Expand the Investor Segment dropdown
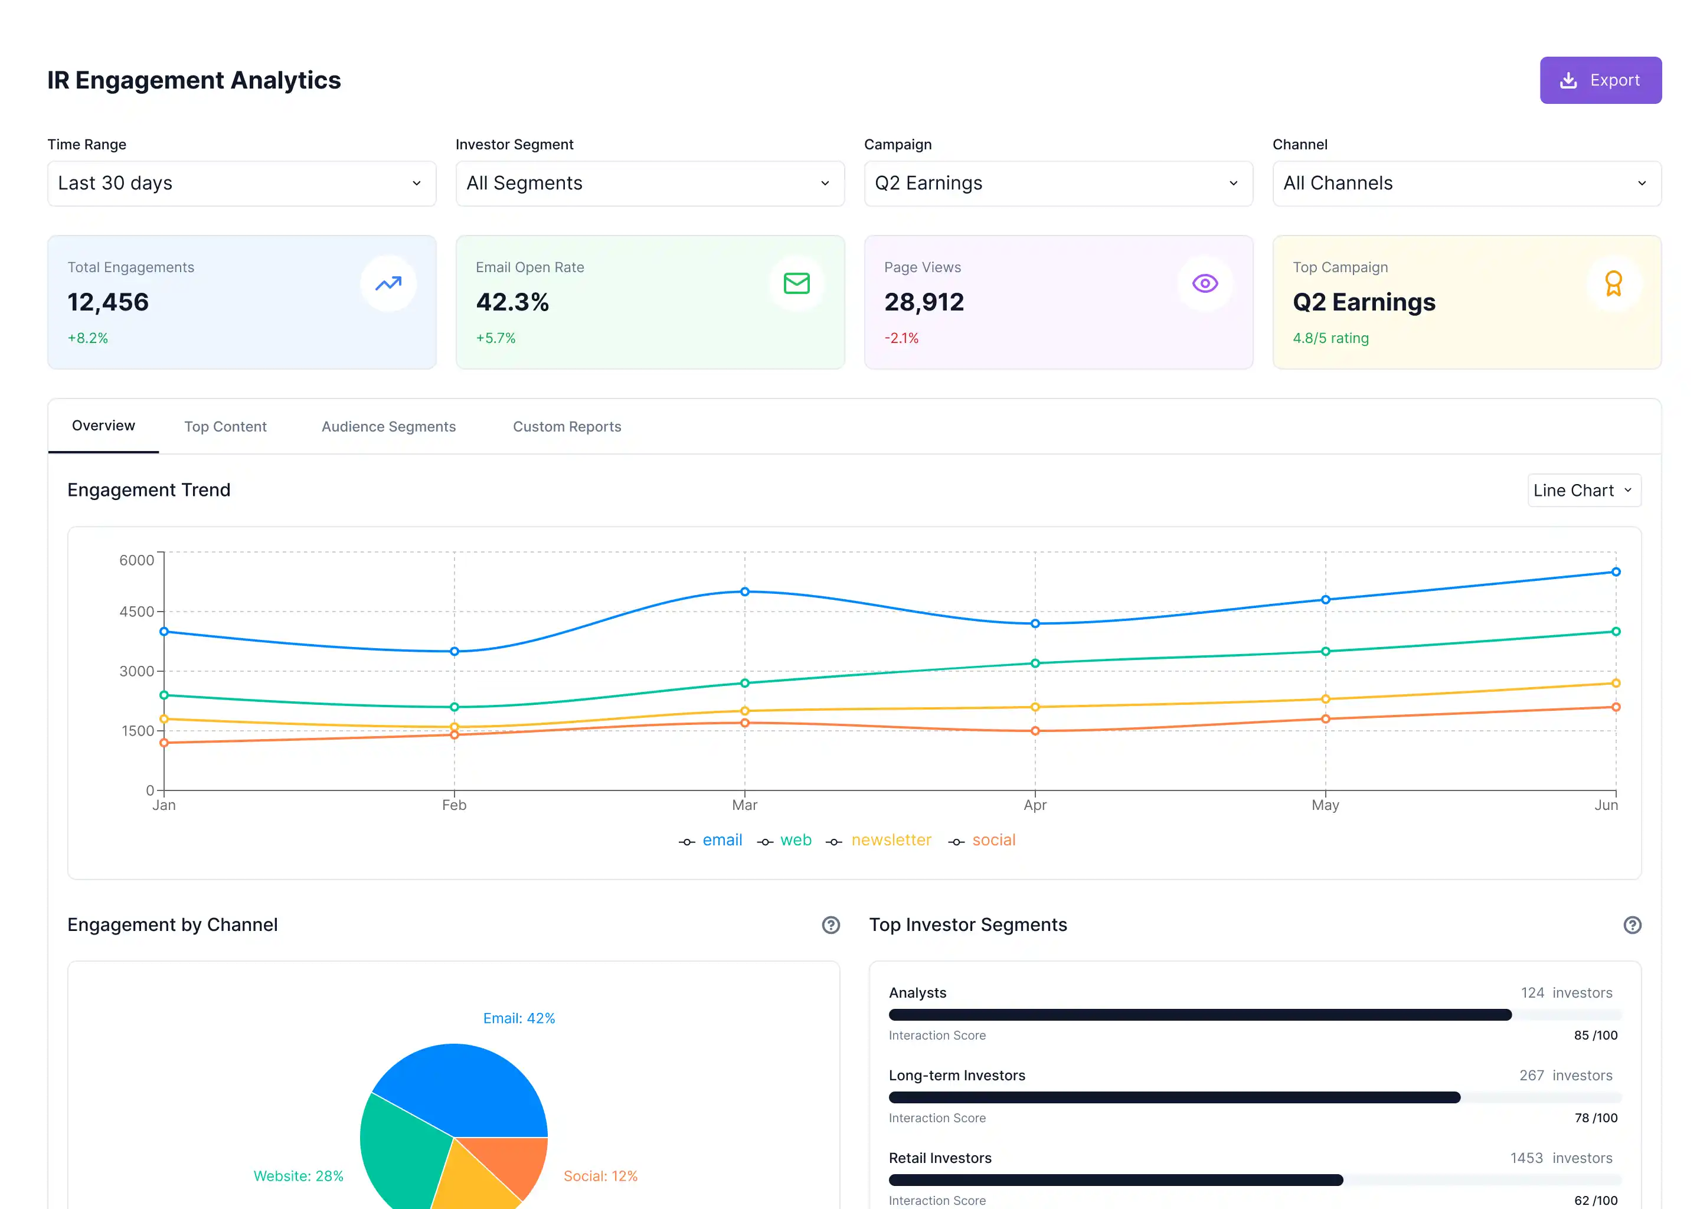This screenshot has width=1700, height=1209. (649, 183)
